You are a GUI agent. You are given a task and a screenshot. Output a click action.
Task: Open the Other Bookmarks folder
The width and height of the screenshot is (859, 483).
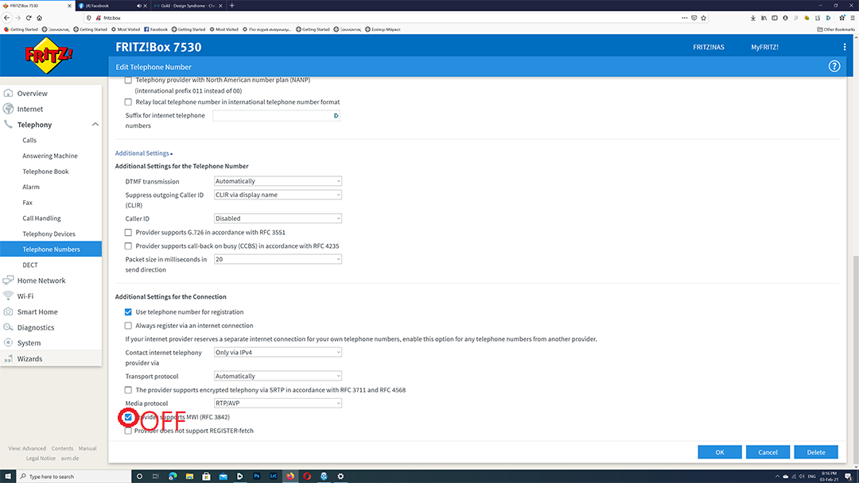[836, 29]
